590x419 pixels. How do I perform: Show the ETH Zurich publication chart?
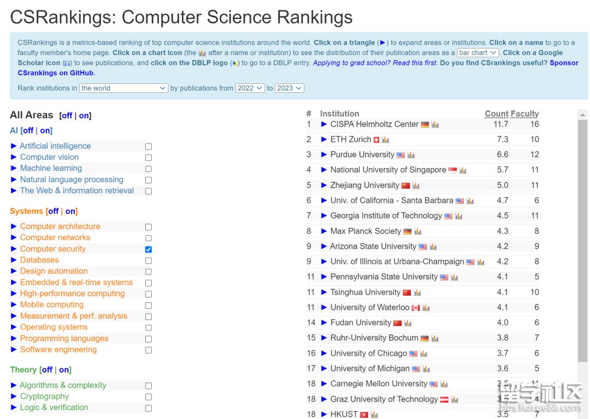point(385,140)
